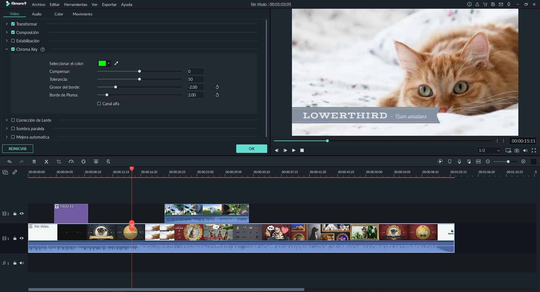The image size is (540, 292).
Task: Select the crop tool icon
Action: tap(59, 162)
